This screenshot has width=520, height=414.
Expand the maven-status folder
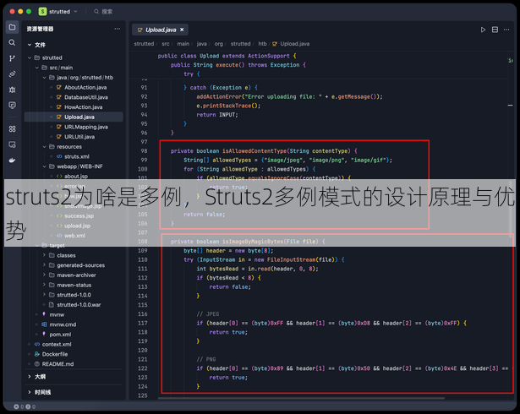pyautogui.click(x=44, y=285)
